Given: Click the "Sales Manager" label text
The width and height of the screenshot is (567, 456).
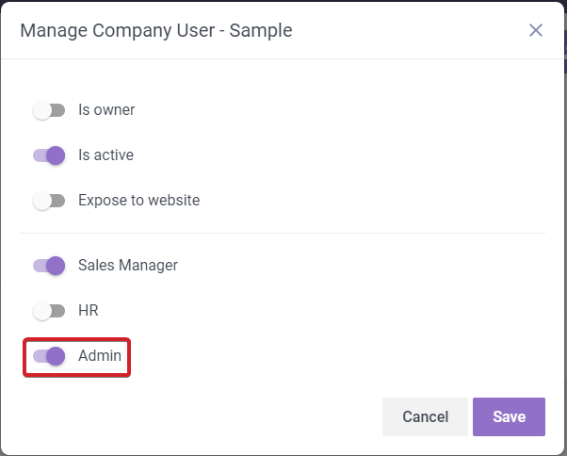Looking at the screenshot, I should (127, 266).
